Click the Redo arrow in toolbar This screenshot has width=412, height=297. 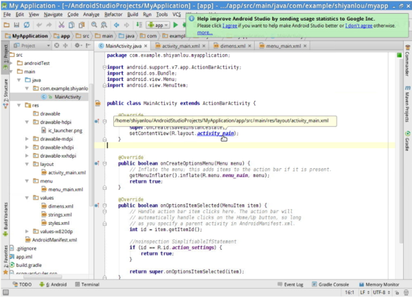[x=49, y=25]
